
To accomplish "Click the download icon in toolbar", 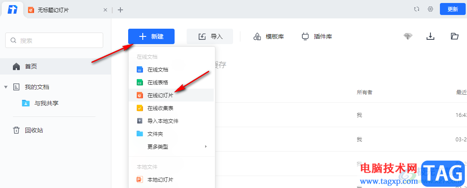I will pos(430,36).
